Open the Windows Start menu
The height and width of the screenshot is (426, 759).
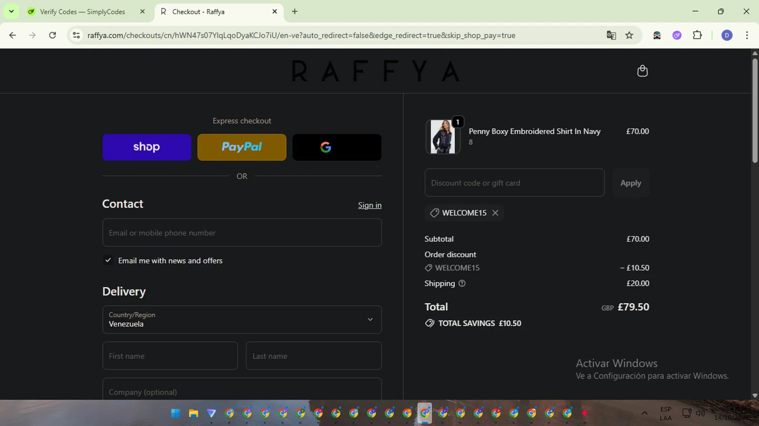(x=176, y=413)
